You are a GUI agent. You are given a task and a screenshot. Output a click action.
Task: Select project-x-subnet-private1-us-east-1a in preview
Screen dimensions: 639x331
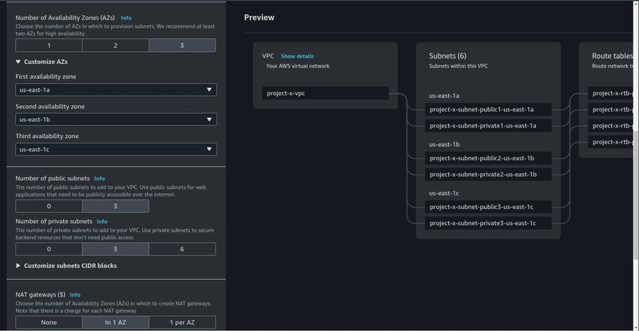pos(488,126)
